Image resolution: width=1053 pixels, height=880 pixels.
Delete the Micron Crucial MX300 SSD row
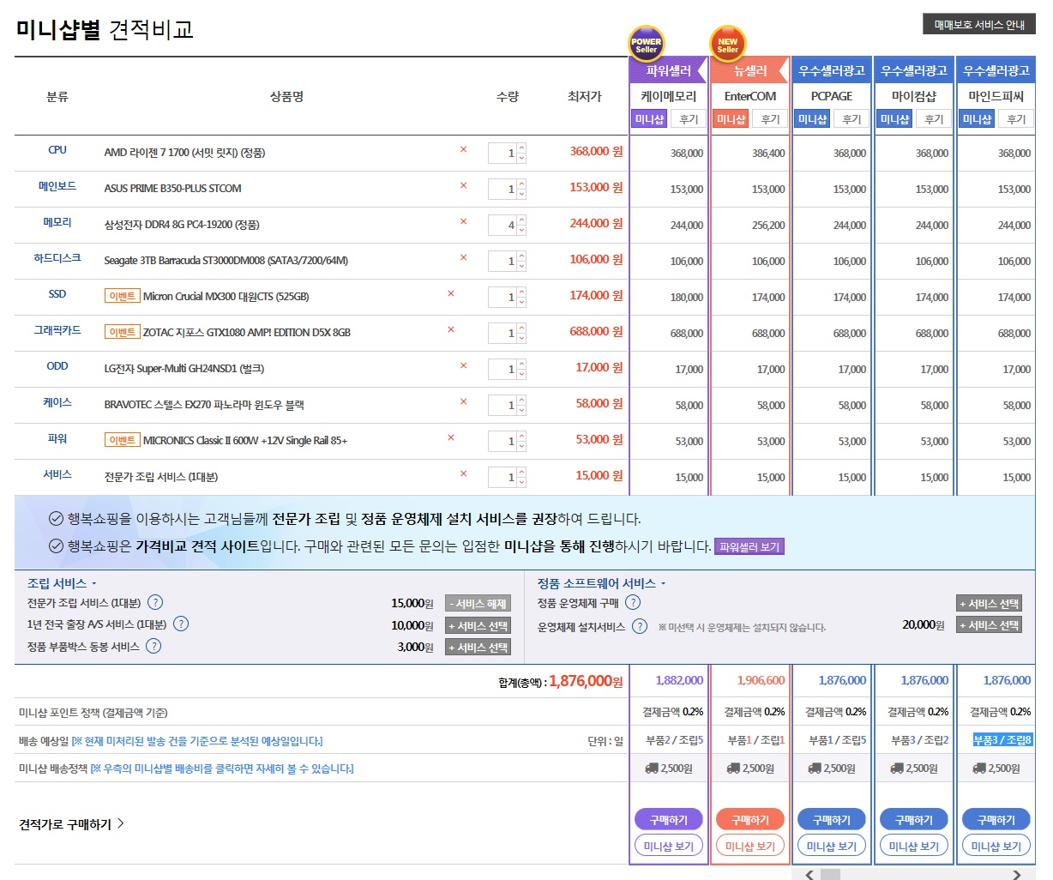(451, 293)
